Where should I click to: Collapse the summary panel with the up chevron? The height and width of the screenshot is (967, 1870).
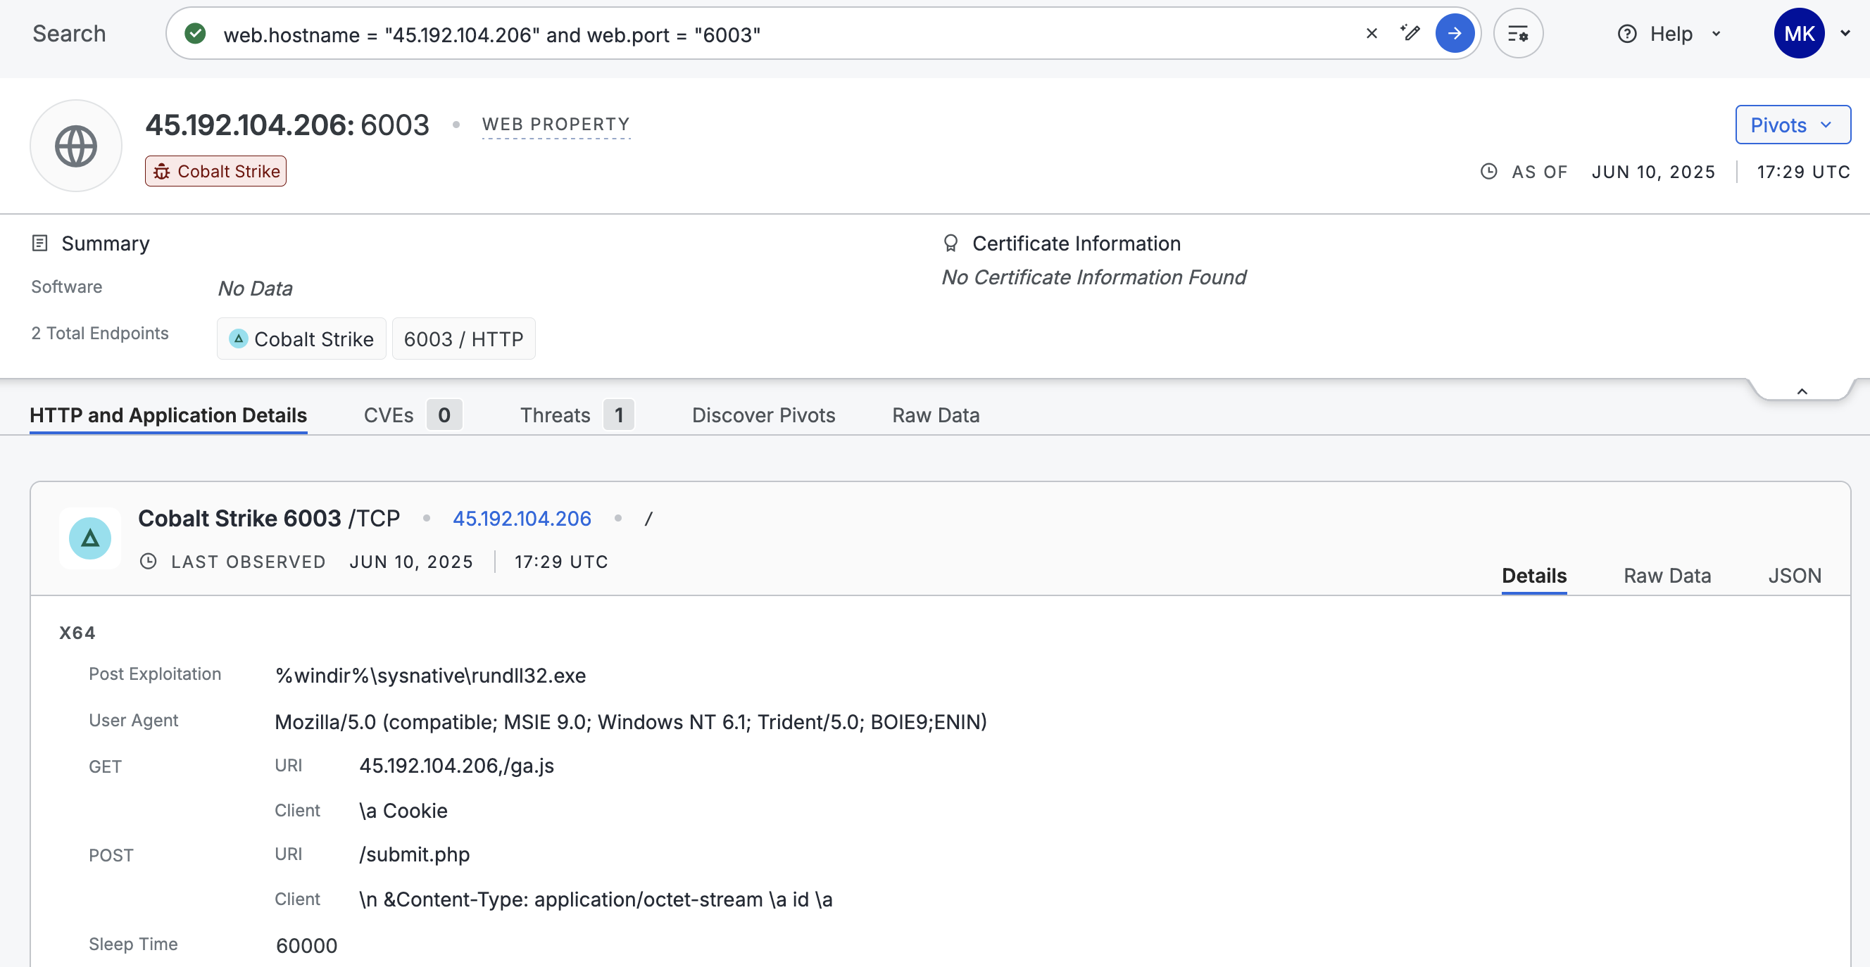(1802, 392)
